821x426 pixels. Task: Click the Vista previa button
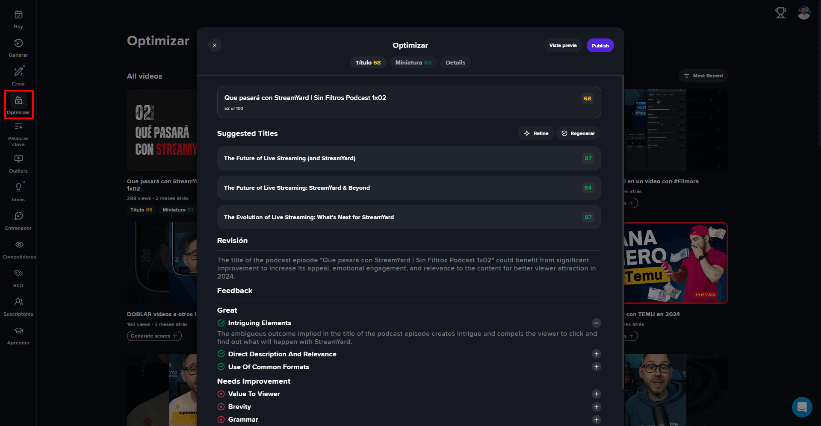click(x=563, y=45)
